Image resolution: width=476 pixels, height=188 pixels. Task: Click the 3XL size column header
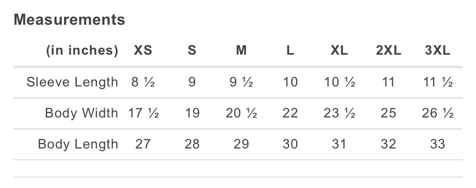437,51
